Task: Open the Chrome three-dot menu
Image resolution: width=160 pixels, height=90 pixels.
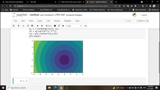Action: click(x=158, y=6)
